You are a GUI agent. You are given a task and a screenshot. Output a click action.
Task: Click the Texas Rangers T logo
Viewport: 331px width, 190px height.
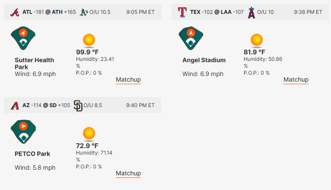(182, 12)
